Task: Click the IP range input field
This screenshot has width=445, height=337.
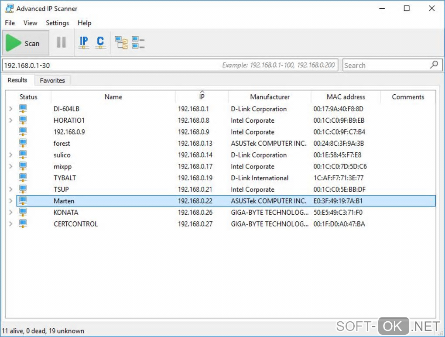Action: 170,65
